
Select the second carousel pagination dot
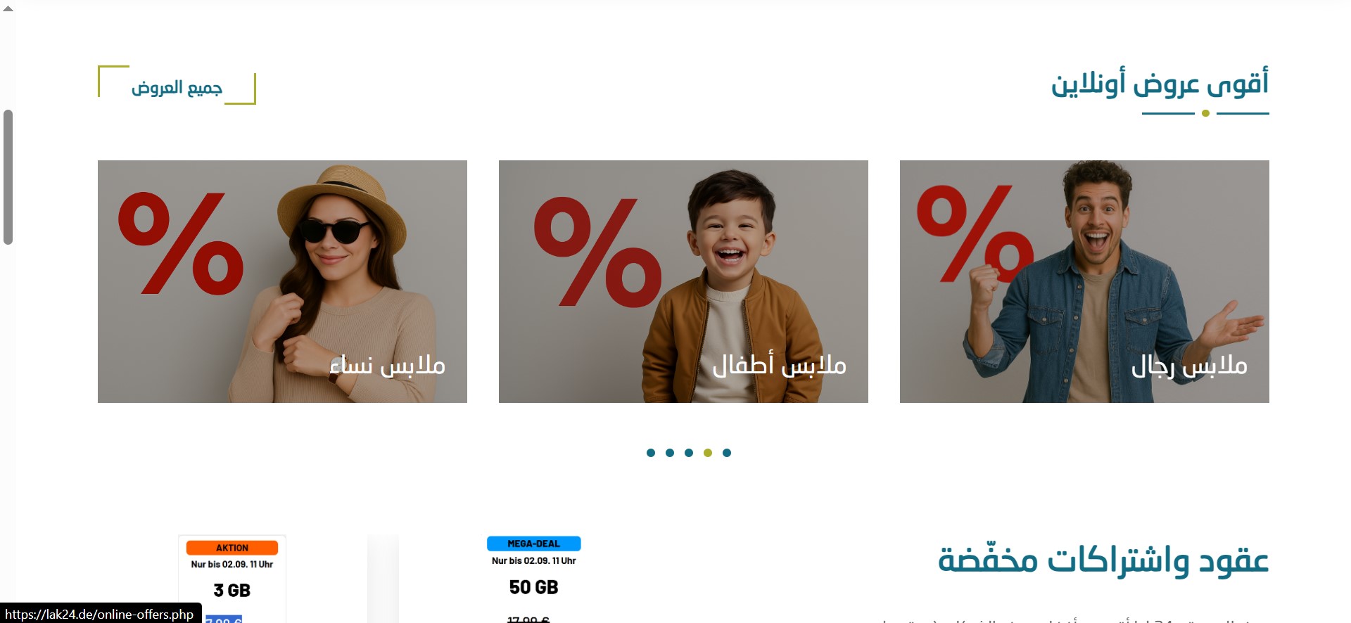670,453
